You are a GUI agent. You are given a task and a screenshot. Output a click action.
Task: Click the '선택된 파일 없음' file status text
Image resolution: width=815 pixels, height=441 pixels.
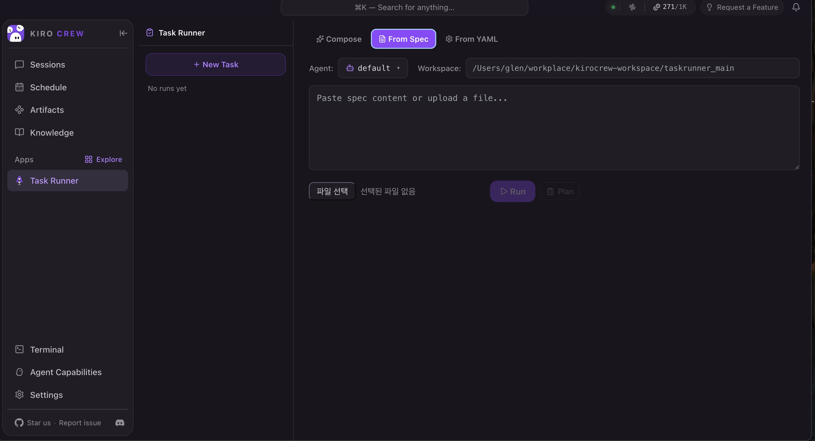coord(388,191)
